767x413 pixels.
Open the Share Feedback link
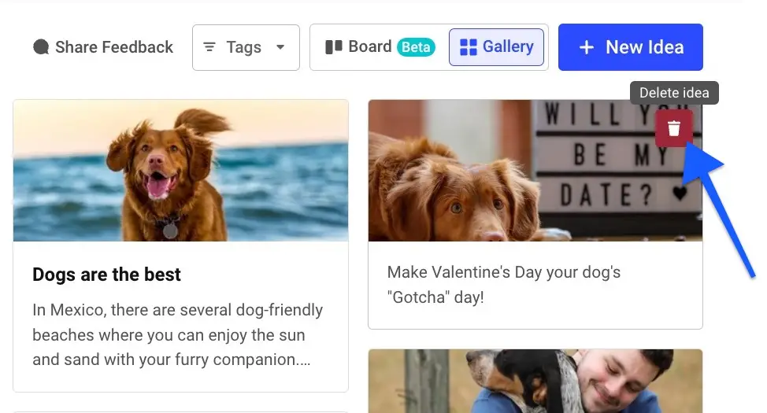point(103,47)
